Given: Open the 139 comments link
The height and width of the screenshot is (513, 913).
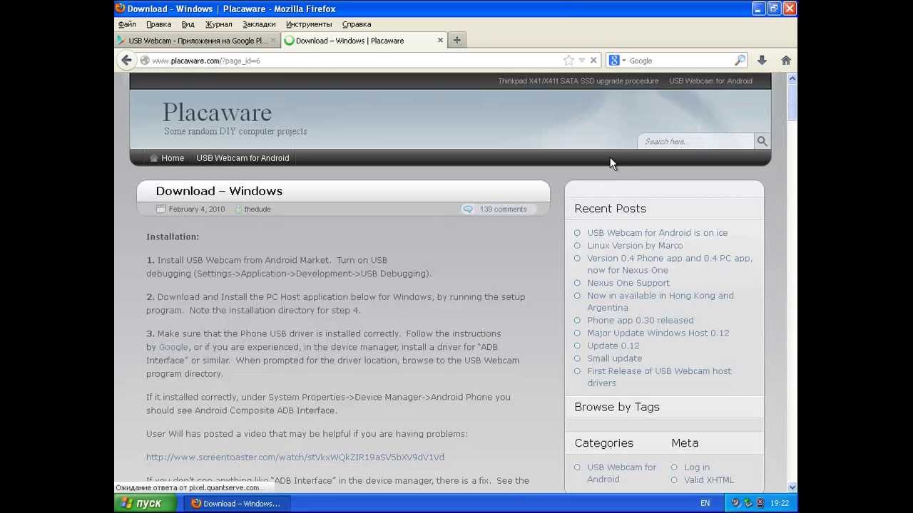Looking at the screenshot, I should [503, 209].
